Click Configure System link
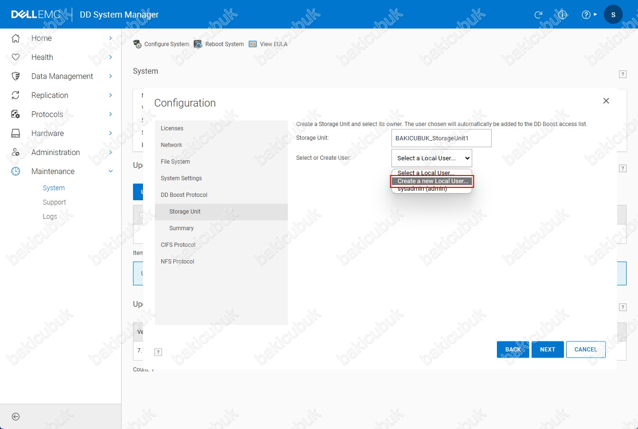This screenshot has height=429, width=638. click(x=167, y=44)
